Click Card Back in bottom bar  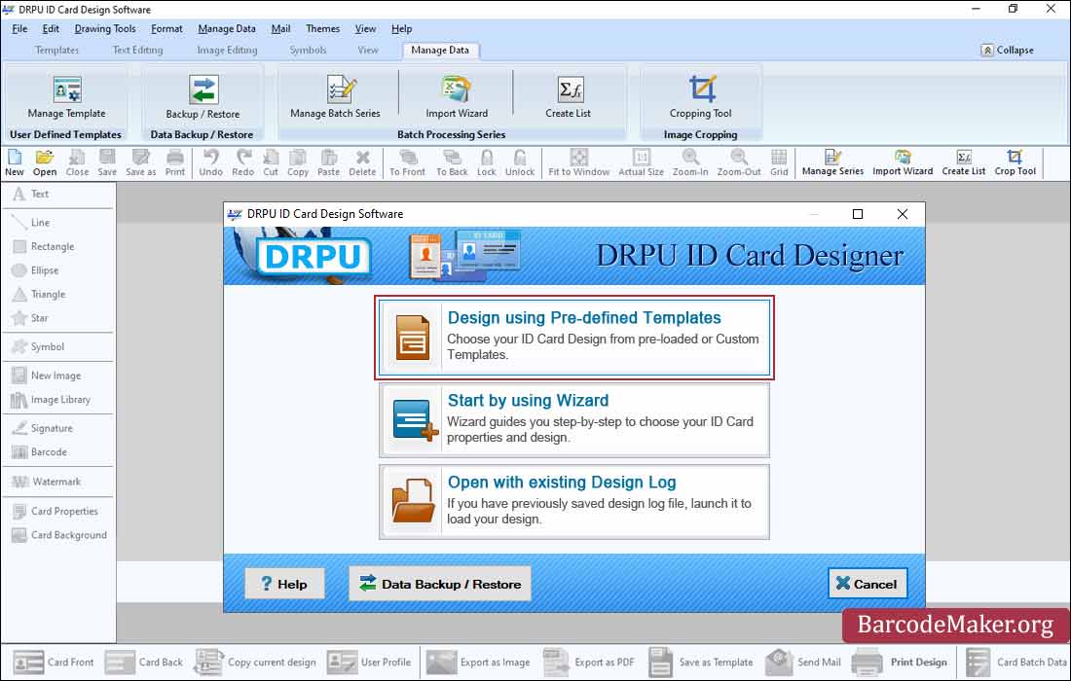[144, 662]
